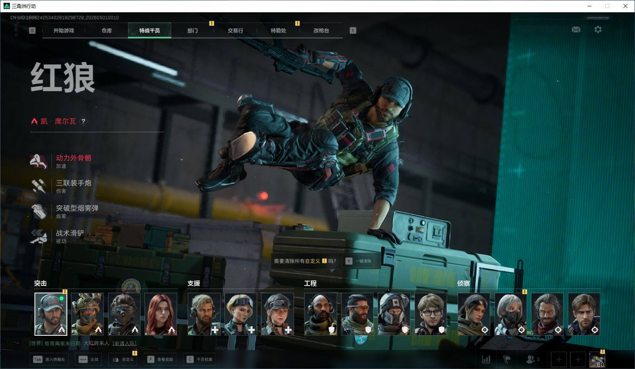This screenshot has height=369, width=635.
Task: Go to the 开始游戏 tab
Action: coord(64,30)
